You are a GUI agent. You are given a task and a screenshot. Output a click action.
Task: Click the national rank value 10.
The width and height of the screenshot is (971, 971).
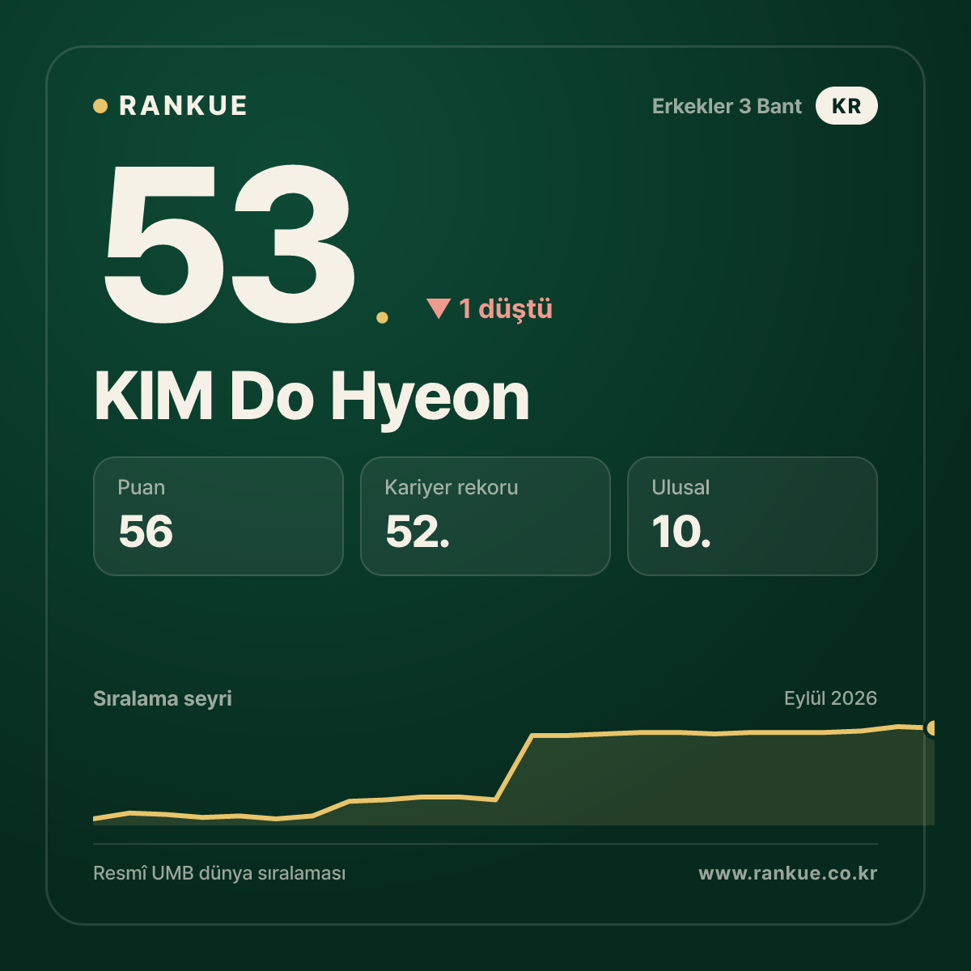[x=681, y=532]
